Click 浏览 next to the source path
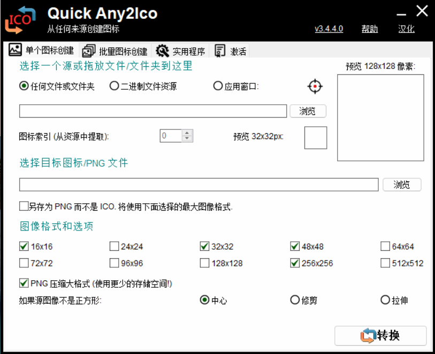435x354 pixels. click(x=308, y=111)
